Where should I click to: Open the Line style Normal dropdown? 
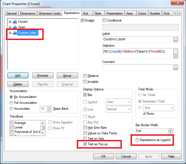coord(118,109)
